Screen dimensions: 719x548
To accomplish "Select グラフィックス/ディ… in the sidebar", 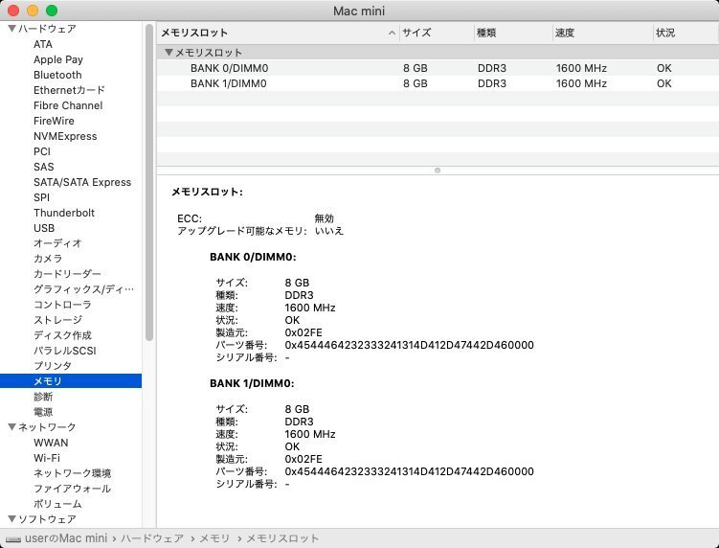I will tap(83, 289).
